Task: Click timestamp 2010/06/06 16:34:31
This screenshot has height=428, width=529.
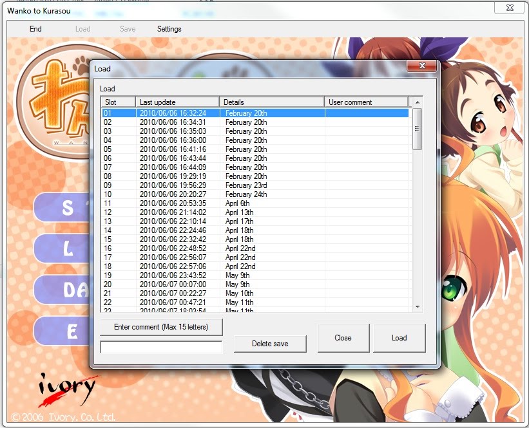Action: (173, 122)
